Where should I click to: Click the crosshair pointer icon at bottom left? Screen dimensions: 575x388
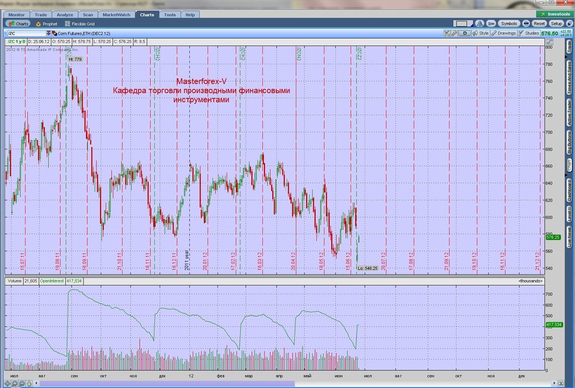coord(7,384)
